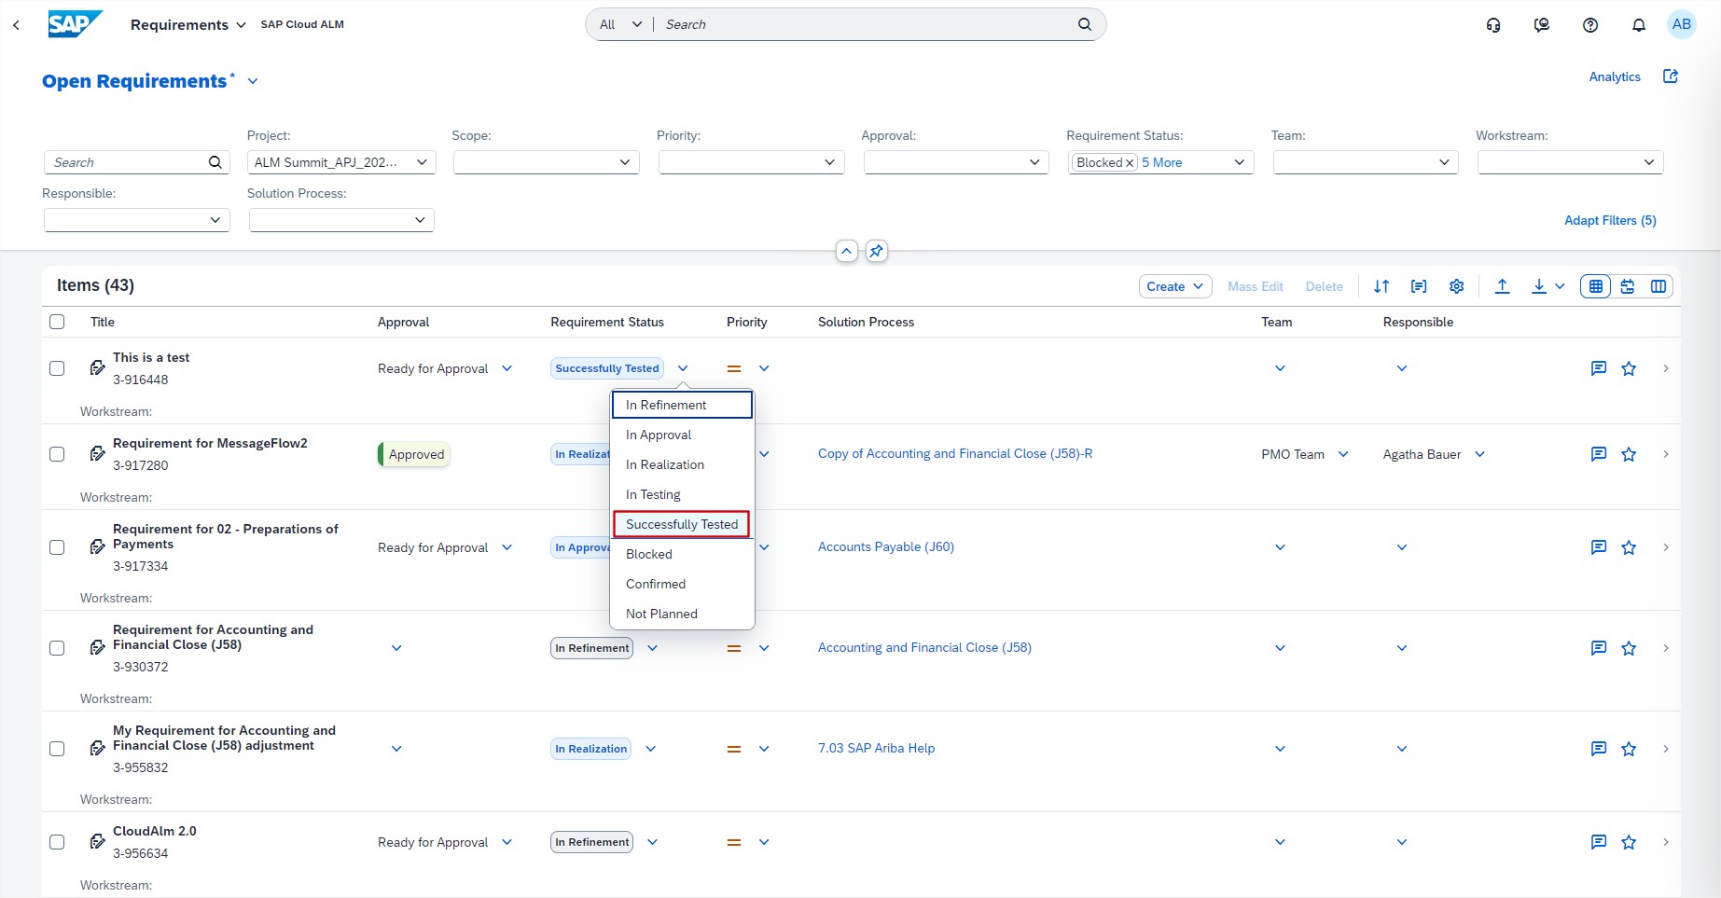Pin the filter bar with pin icon
The width and height of the screenshot is (1721, 898).
point(876,251)
